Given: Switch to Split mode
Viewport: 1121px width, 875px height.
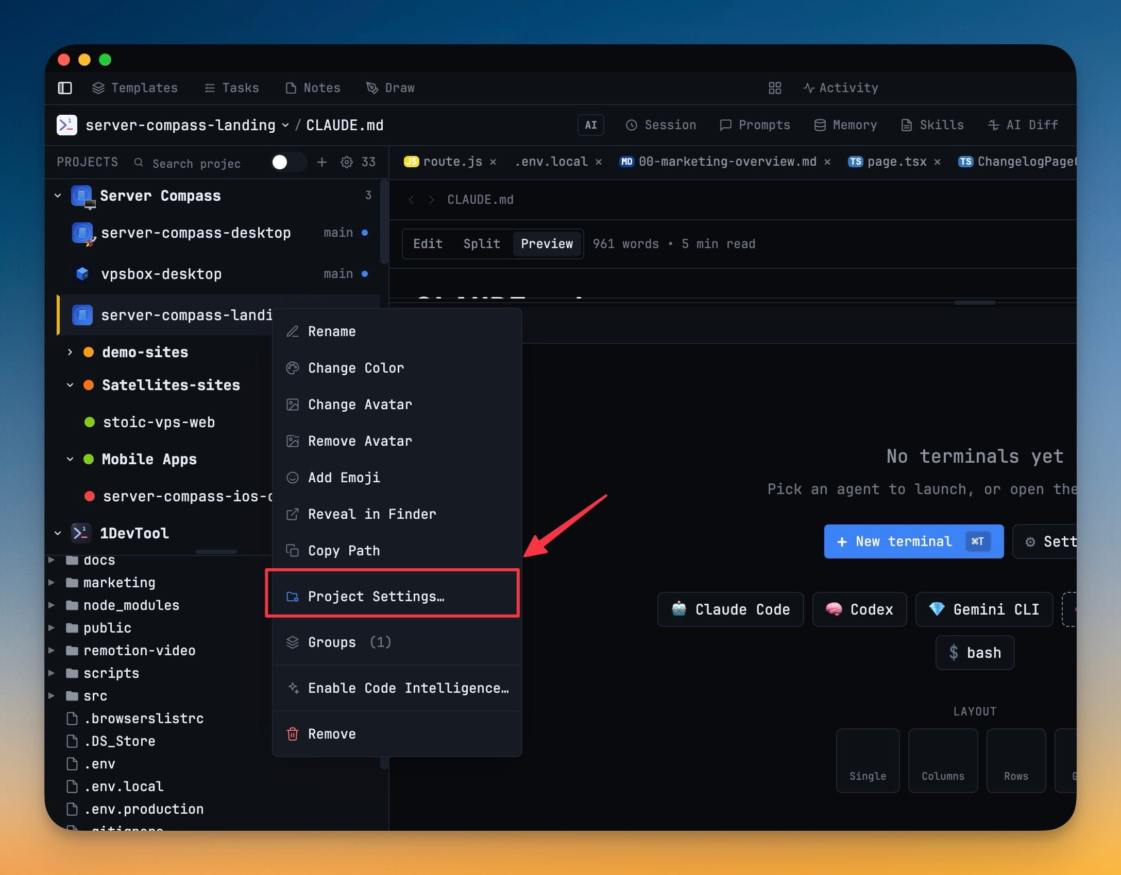Looking at the screenshot, I should click(x=482, y=244).
